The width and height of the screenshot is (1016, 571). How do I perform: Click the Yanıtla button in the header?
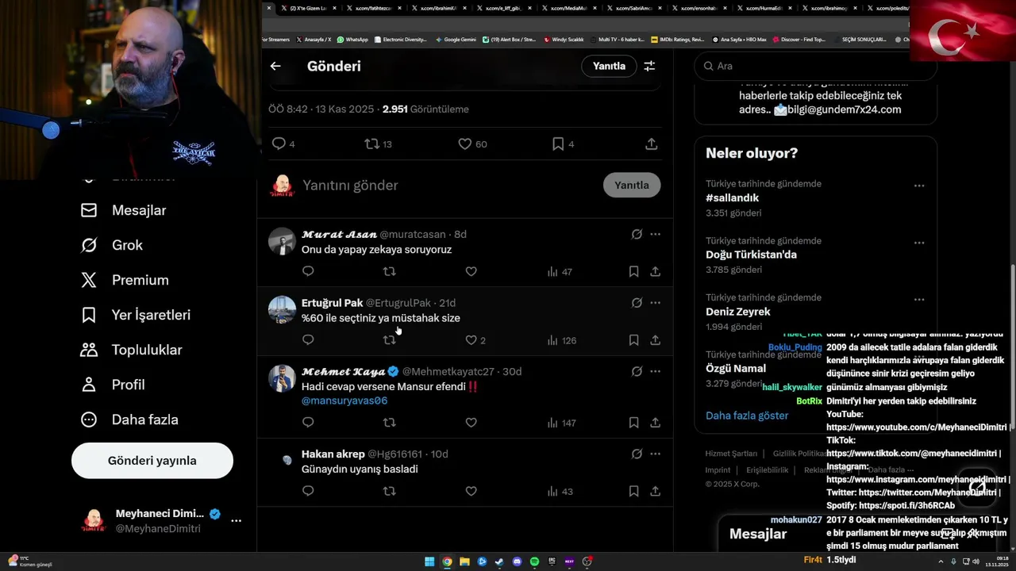tap(609, 66)
